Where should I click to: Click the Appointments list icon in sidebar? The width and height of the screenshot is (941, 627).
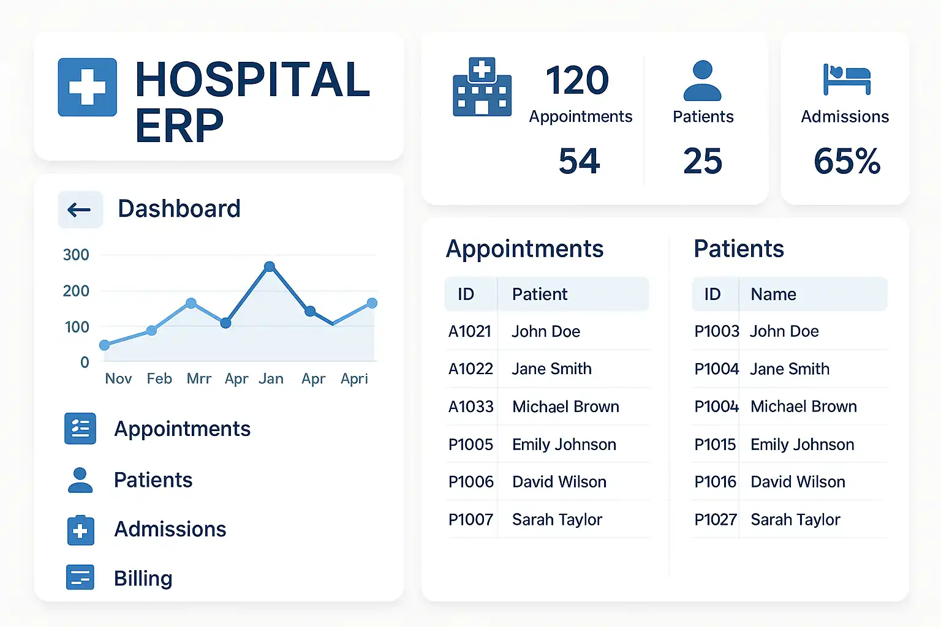[x=80, y=429]
